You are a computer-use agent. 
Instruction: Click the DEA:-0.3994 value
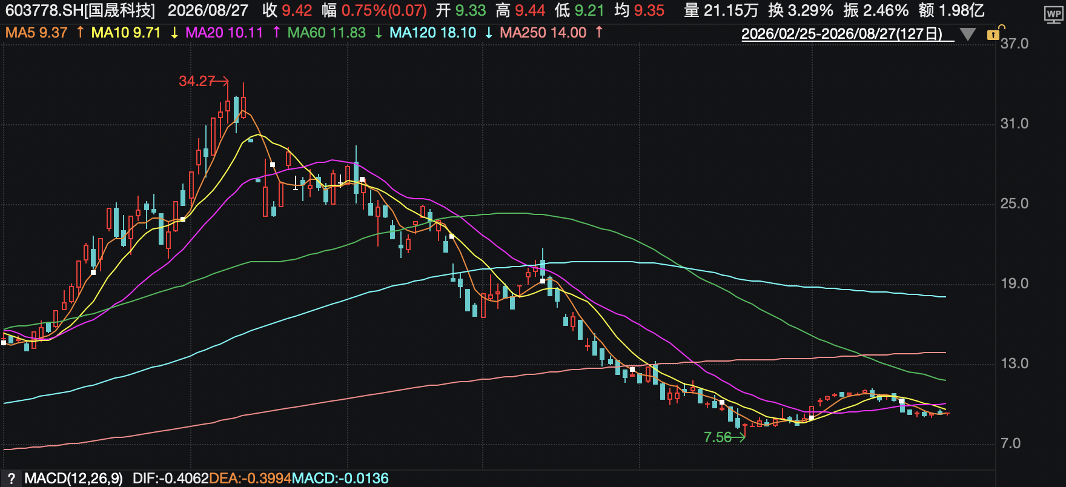click(x=250, y=479)
